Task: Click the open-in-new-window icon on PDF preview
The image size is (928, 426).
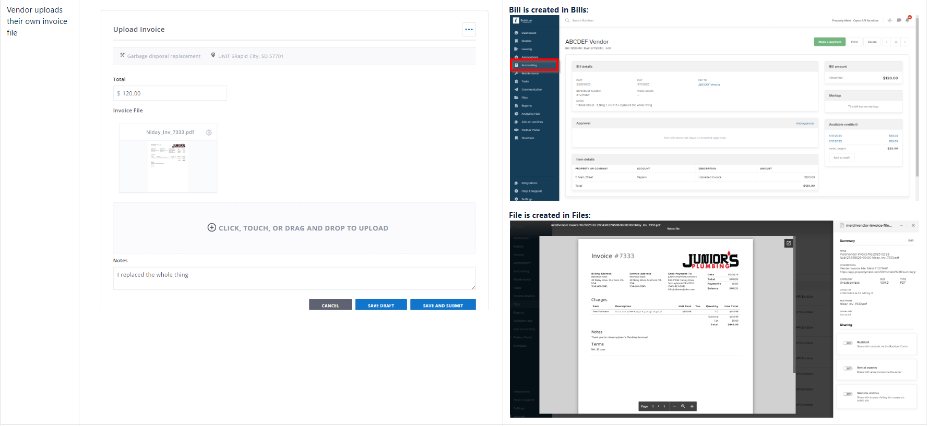Action: pos(789,243)
